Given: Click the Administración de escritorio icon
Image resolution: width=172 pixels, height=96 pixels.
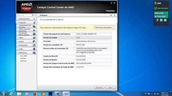Looking at the screenshot, I should coord(34,26).
